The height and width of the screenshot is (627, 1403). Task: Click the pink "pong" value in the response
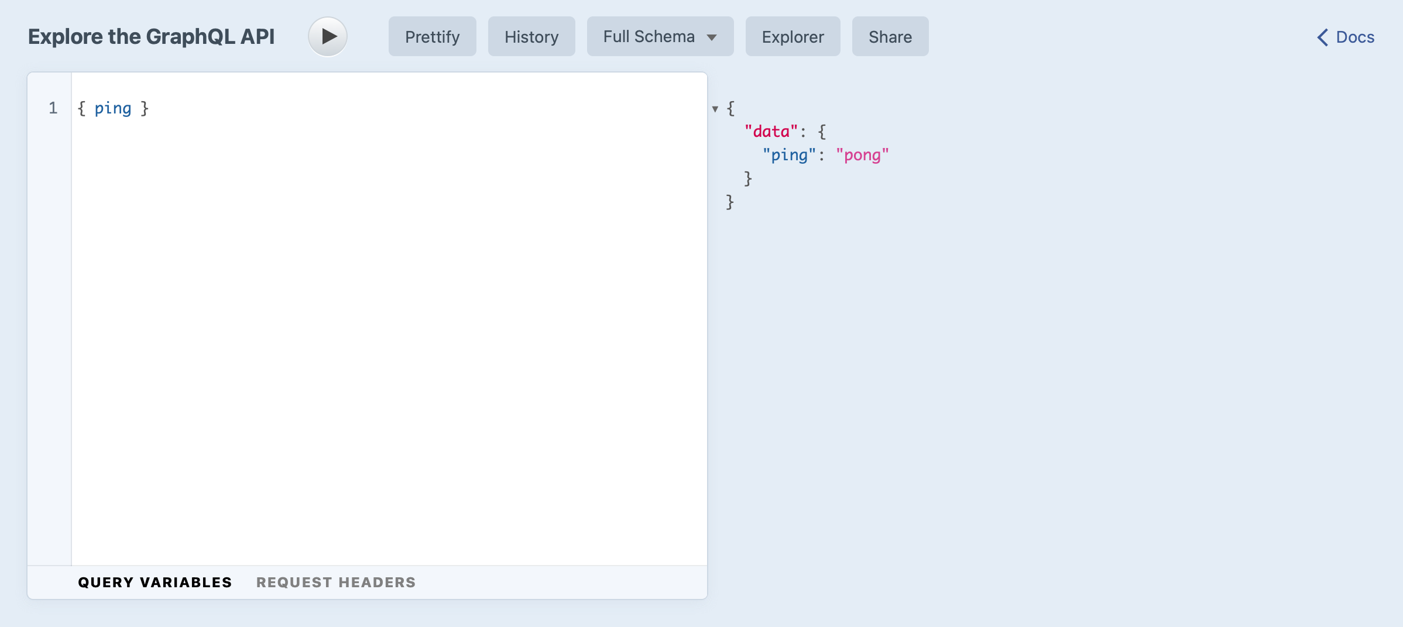(x=862, y=154)
